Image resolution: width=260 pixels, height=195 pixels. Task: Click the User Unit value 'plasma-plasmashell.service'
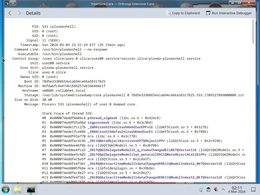[x=68, y=68]
